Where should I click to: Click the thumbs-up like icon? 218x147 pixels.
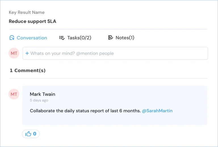28,134
